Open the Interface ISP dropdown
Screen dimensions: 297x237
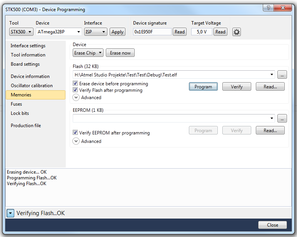click(95, 32)
